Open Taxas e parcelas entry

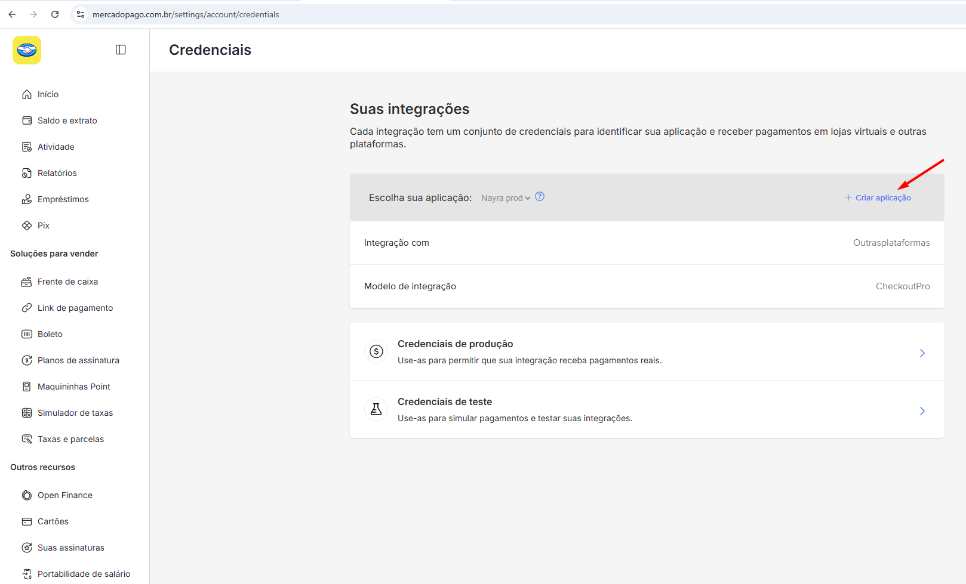70,439
